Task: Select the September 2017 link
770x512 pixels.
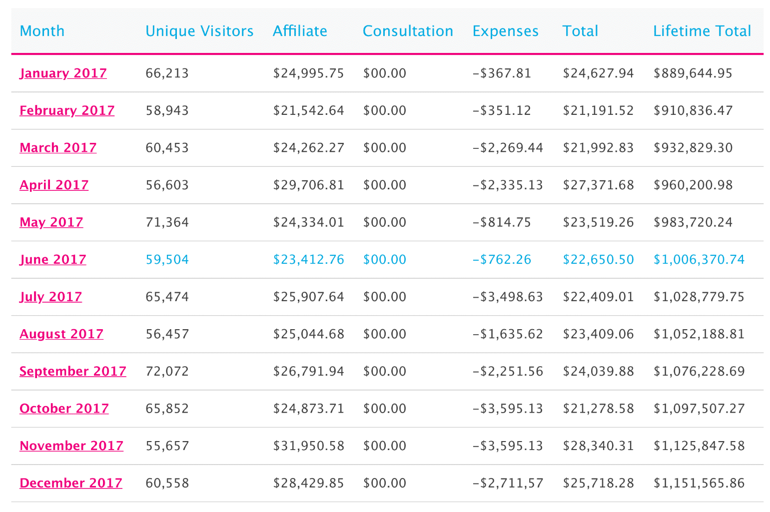Action: click(73, 372)
